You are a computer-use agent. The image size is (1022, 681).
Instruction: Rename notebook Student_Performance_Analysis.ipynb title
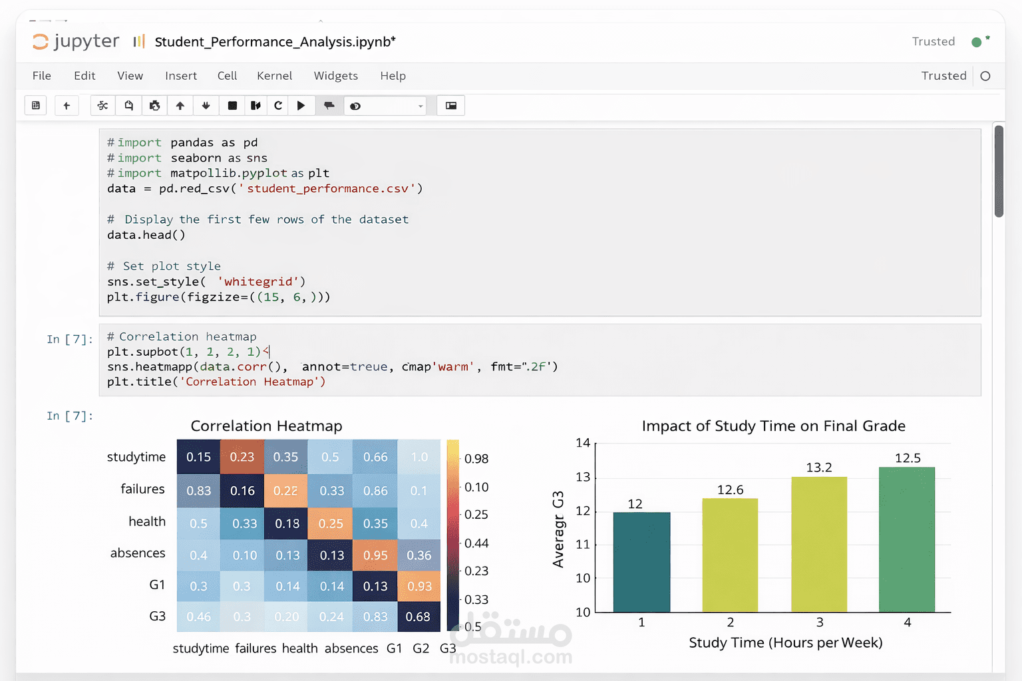(x=275, y=42)
